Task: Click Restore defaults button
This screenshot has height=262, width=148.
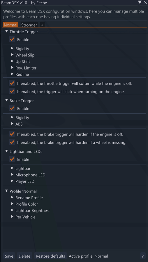Action: click(50, 256)
